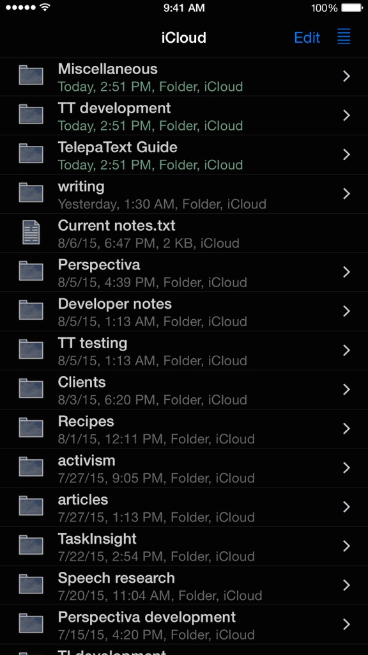Expand Recipes folder with its chevron
368x655 pixels.
[x=346, y=429]
